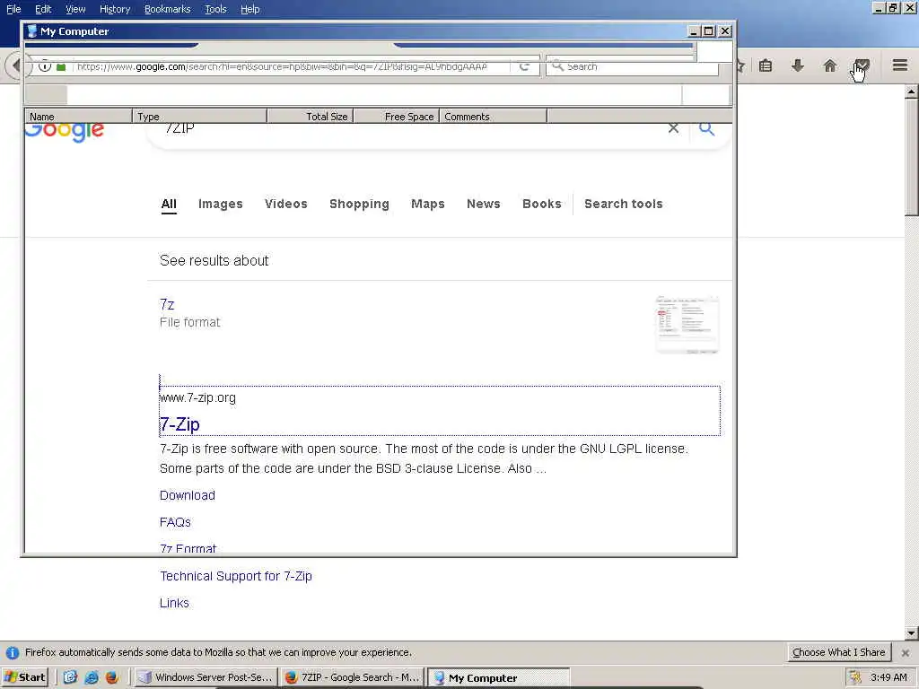
Task: Click the Google magnifier search icon
Action: (706, 129)
